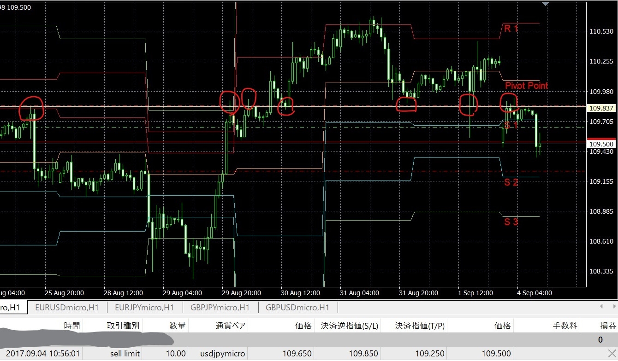Click the 109.837 horizontal line price label
Viewport: 618px width, 361px height.
600,108
